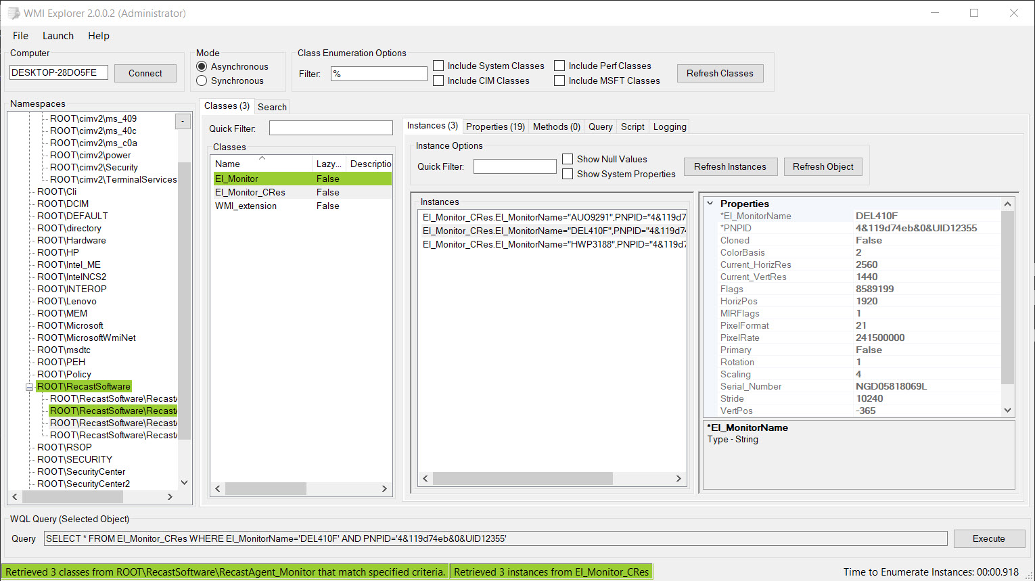Click Execute query button

pyautogui.click(x=989, y=538)
